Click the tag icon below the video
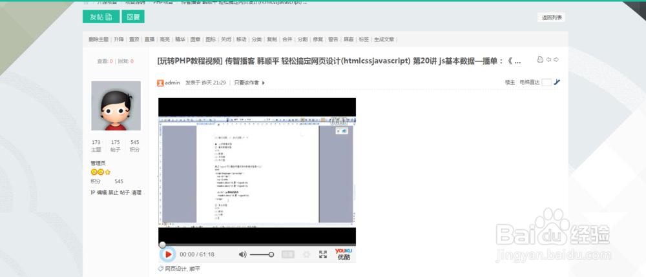This screenshot has width=646, height=277. pyautogui.click(x=161, y=269)
